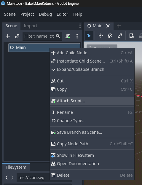Choose Copy from the context menu

(x=92, y=89)
